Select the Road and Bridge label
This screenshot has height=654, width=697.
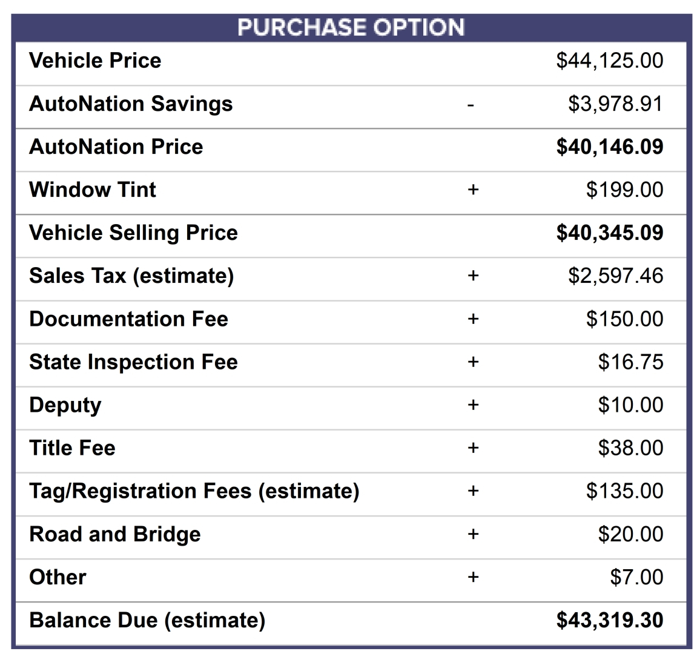pos(114,535)
